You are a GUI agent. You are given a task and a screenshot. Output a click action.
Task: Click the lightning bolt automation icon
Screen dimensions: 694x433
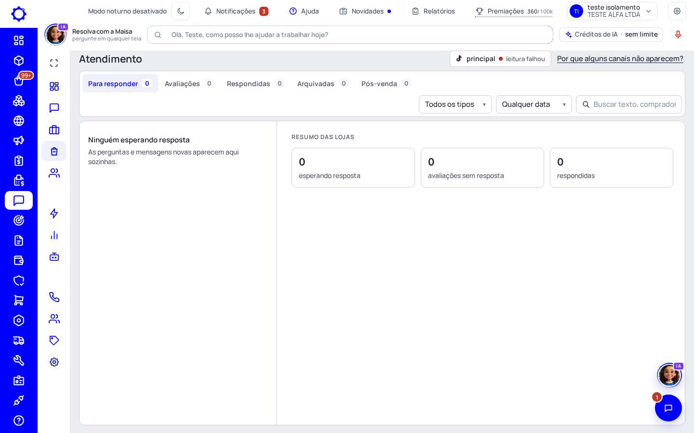pos(54,213)
